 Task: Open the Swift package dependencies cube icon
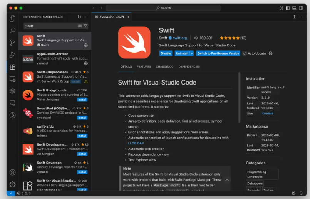(12, 91)
